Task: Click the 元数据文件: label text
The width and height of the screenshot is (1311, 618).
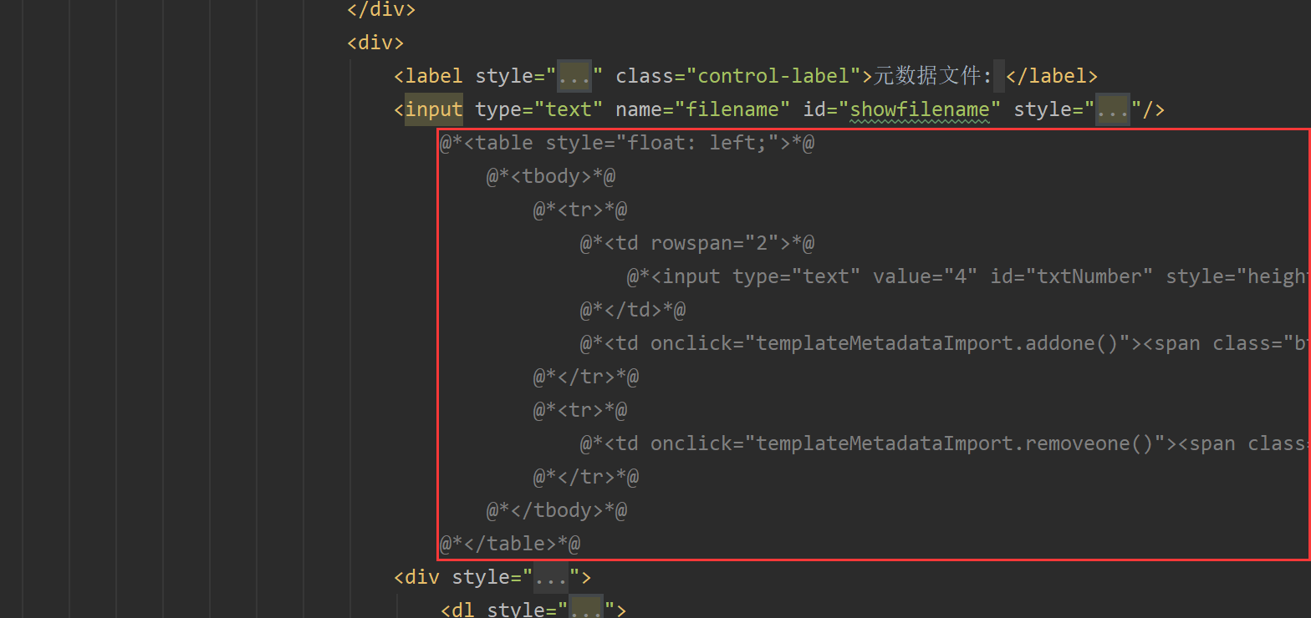Action: (x=933, y=76)
